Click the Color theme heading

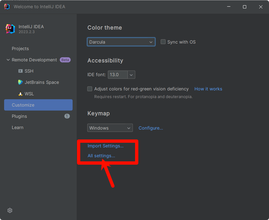point(105,28)
